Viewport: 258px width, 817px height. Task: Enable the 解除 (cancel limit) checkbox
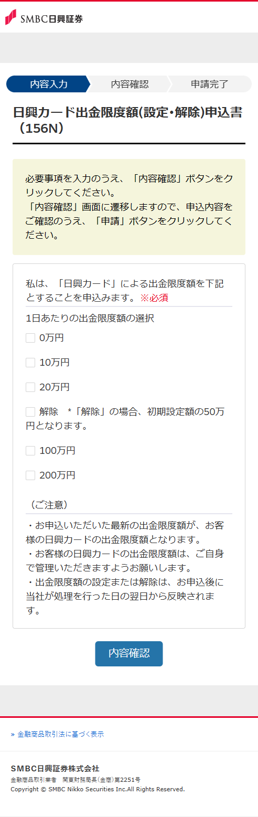point(30,412)
